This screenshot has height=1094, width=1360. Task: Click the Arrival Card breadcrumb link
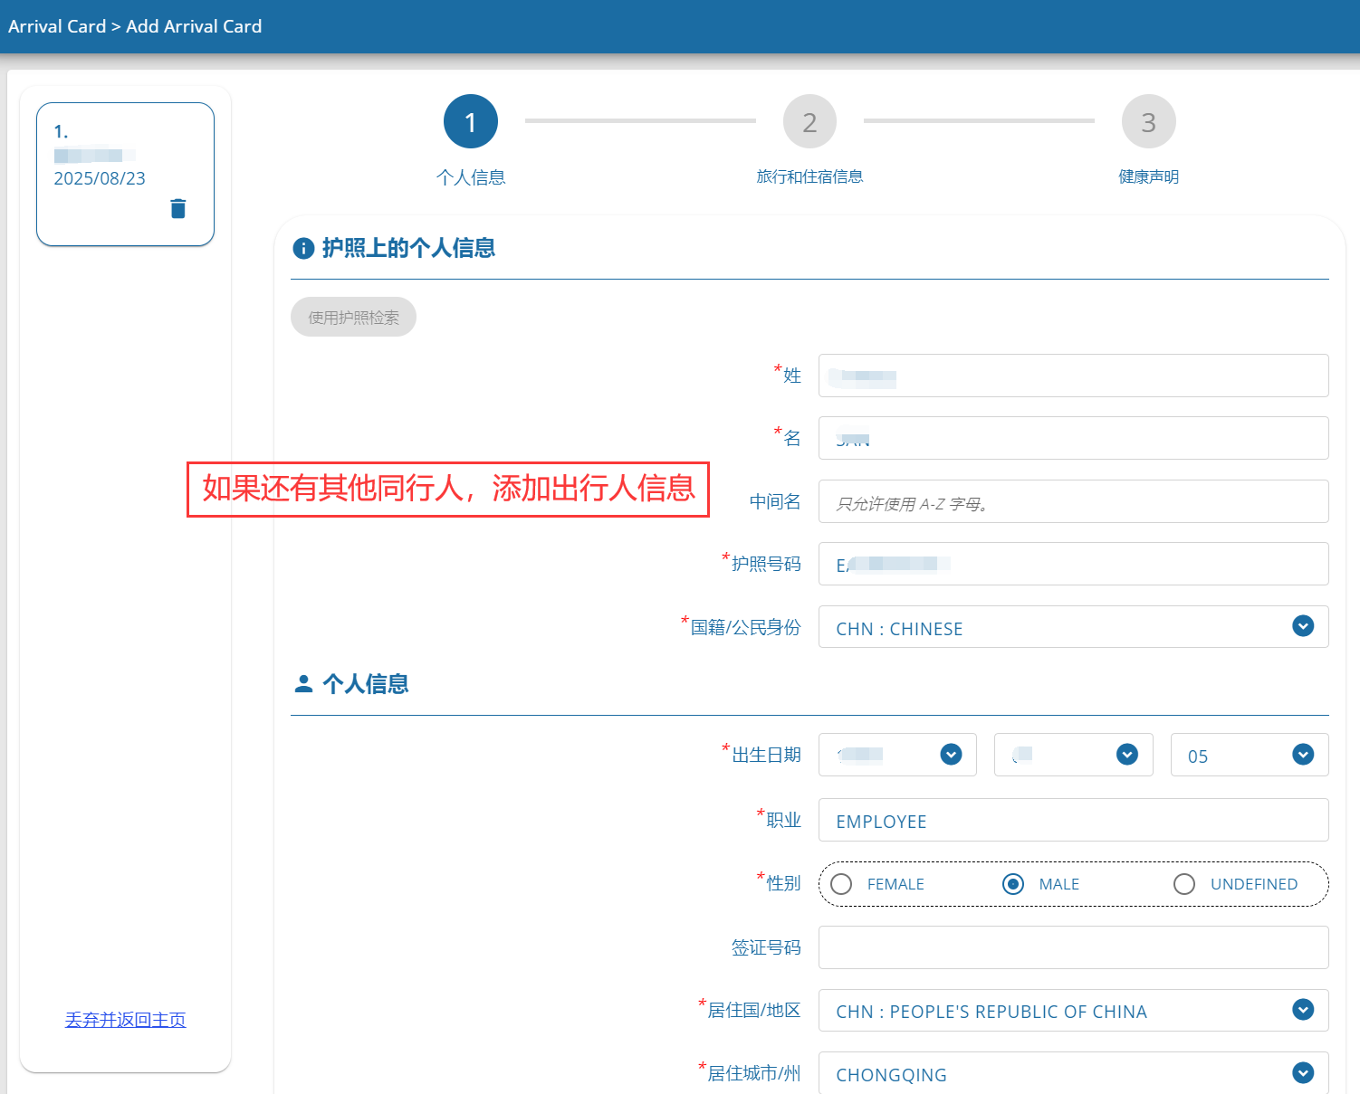(57, 26)
